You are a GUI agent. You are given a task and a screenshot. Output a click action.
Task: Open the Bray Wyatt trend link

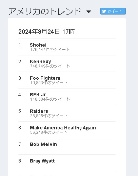click(42, 161)
